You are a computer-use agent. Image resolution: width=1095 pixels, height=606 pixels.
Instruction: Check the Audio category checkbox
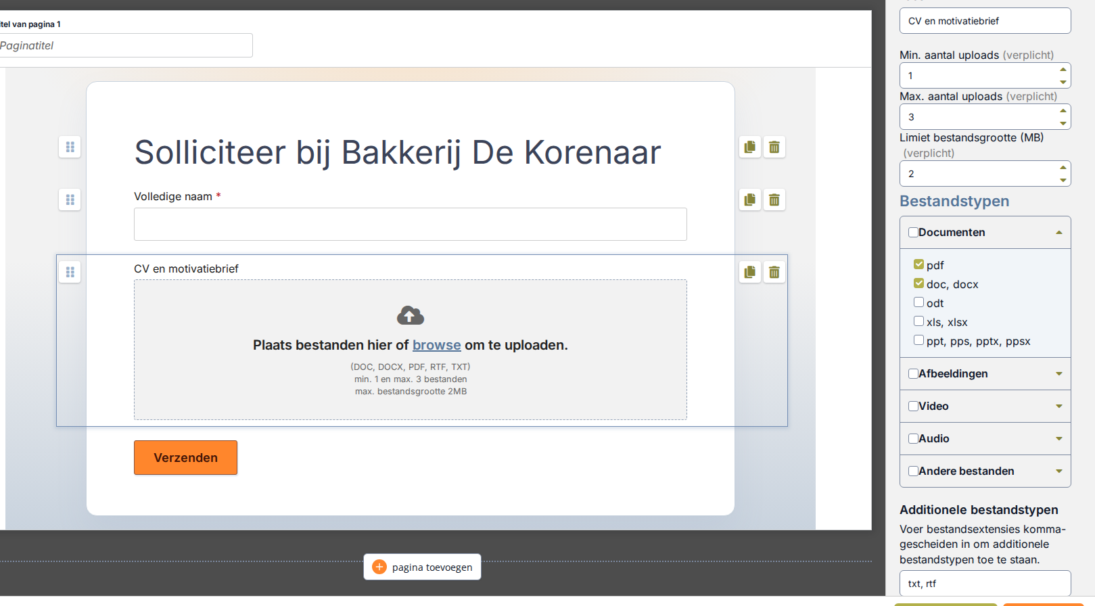click(x=913, y=438)
